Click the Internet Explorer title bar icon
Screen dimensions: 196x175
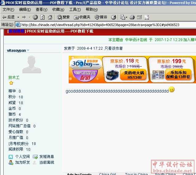pos(2,3)
